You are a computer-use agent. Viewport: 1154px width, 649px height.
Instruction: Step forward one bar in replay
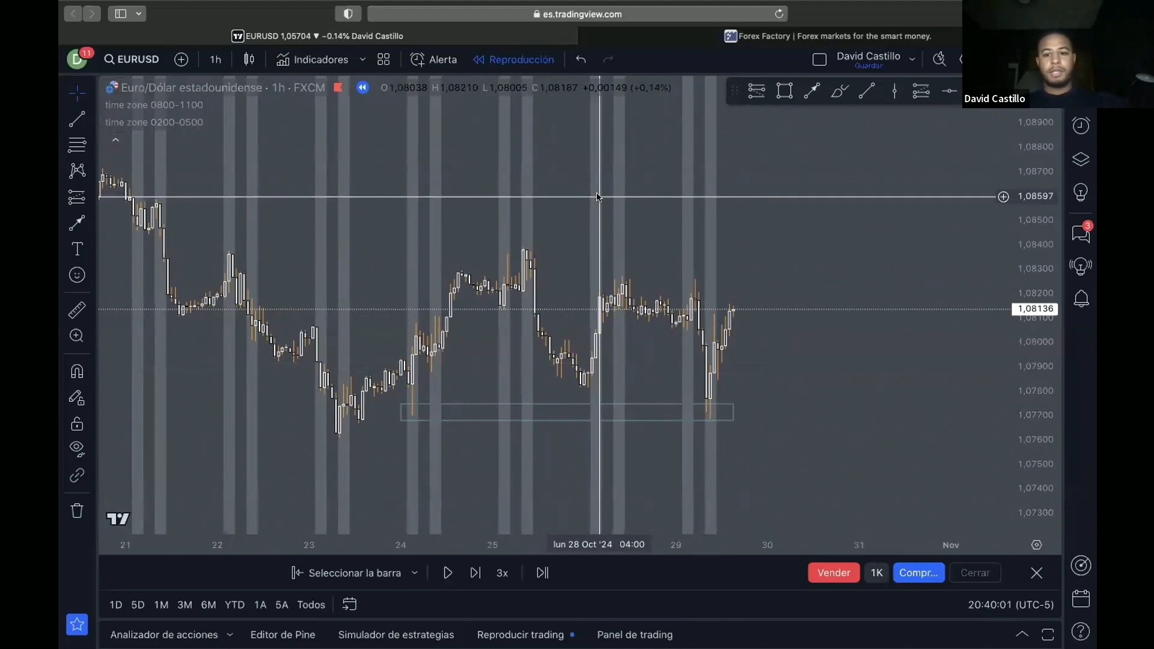(475, 573)
